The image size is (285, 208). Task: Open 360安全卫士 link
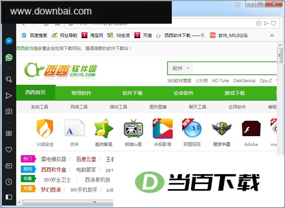(57, 180)
